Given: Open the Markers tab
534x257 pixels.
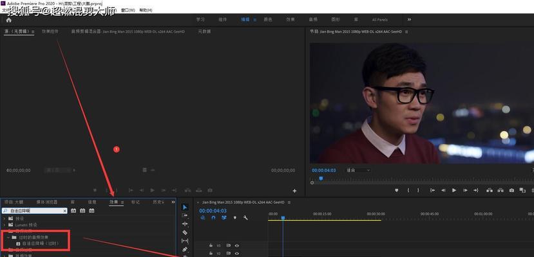Looking at the screenshot, I should tap(135, 202).
